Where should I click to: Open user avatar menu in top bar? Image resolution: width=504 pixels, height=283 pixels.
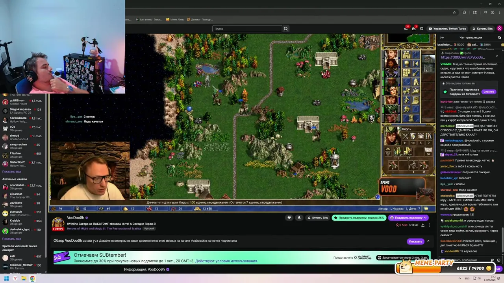[499, 29]
